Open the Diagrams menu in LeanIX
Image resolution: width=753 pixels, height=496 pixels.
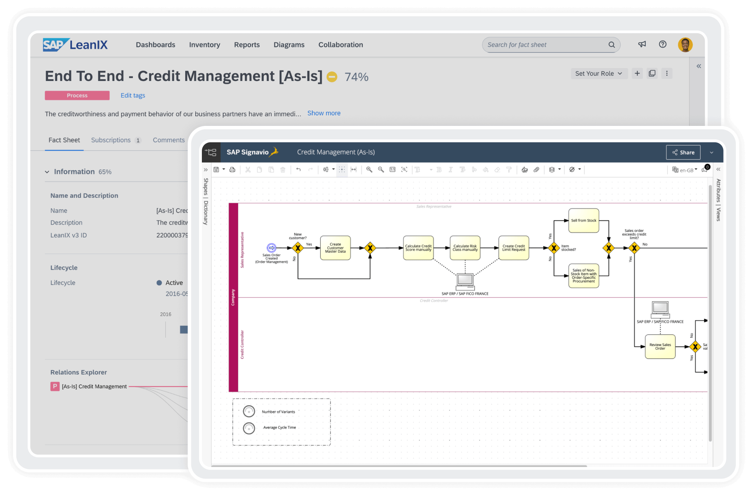pos(289,45)
